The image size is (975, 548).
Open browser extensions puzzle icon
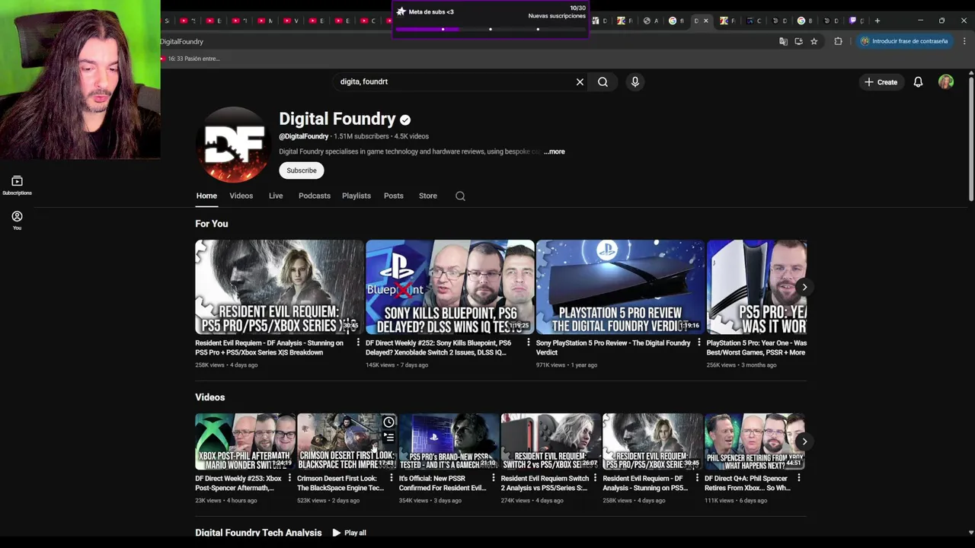(838, 41)
